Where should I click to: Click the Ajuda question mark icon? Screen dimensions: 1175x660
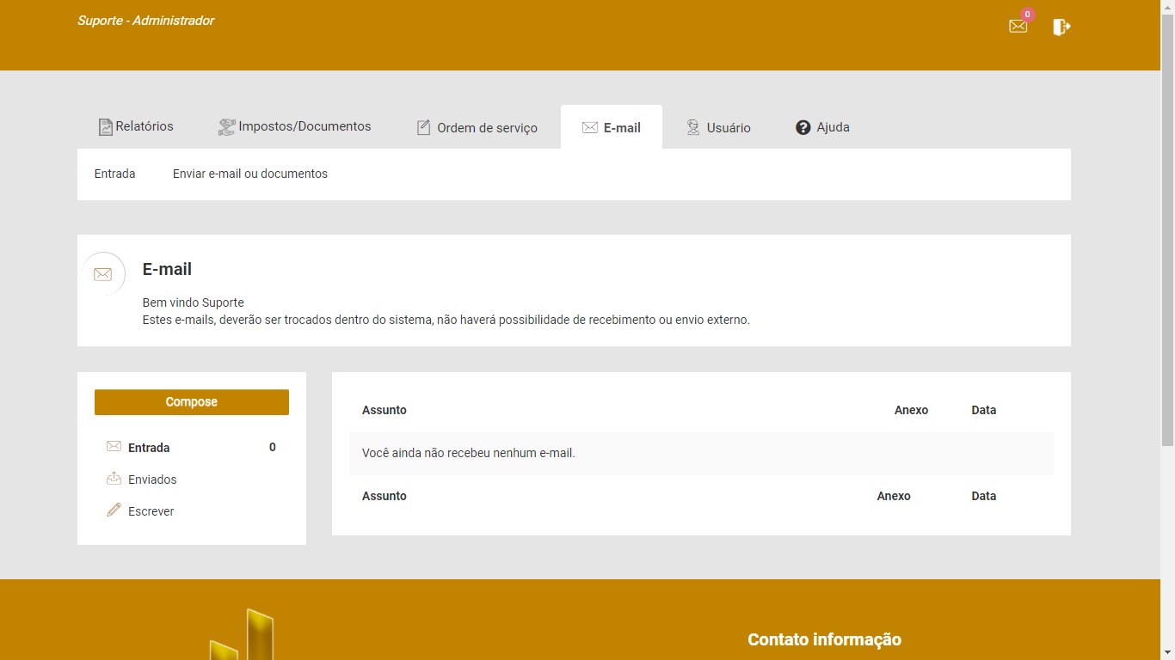click(x=803, y=127)
